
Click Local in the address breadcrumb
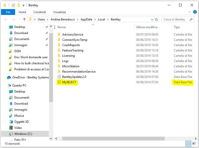[x=102, y=19]
